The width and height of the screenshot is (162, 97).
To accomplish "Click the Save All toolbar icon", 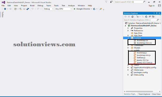I will pos(28,9).
